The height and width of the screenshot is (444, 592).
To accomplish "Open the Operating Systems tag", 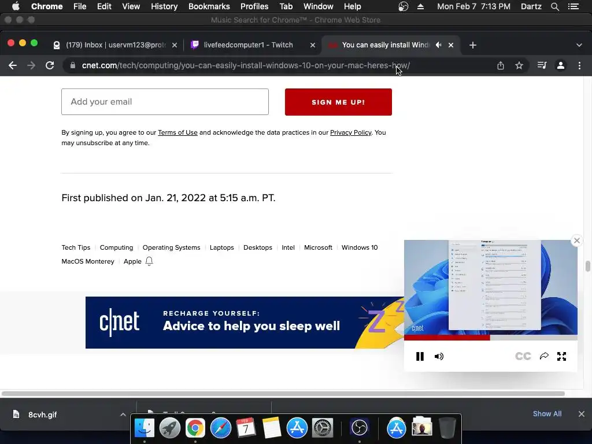I will 171,247.
